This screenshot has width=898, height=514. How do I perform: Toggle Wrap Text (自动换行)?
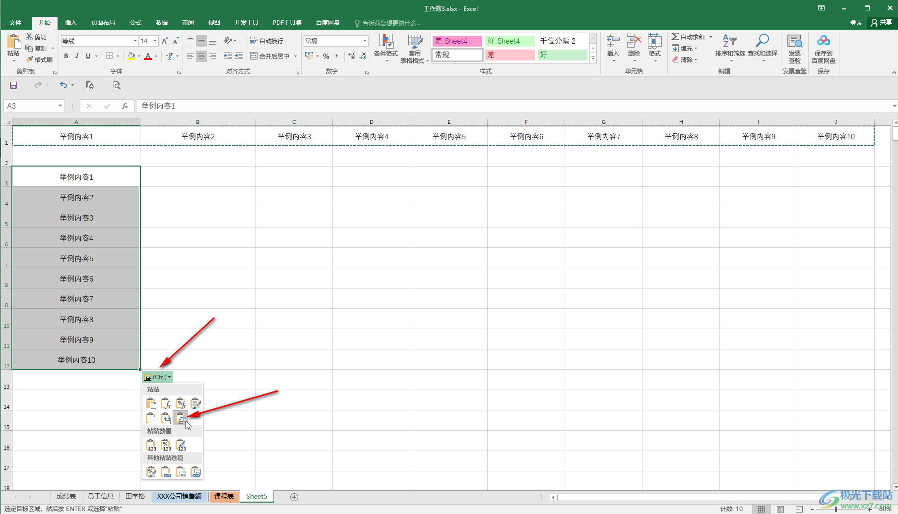coord(267,41)
